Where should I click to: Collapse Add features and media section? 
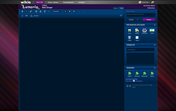tap(155, 25)
